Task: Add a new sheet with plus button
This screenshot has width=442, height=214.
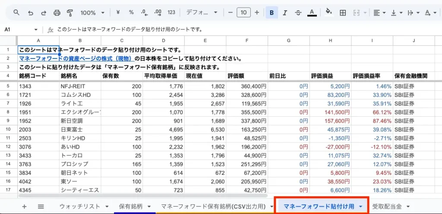Action: click(x=24, y=207)
